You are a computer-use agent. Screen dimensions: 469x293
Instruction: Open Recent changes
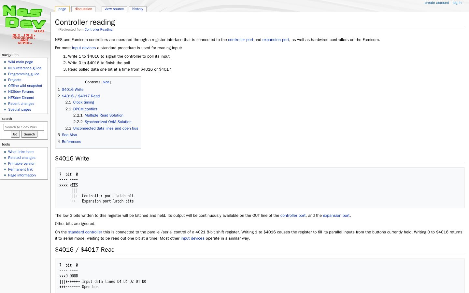(21, 104)
